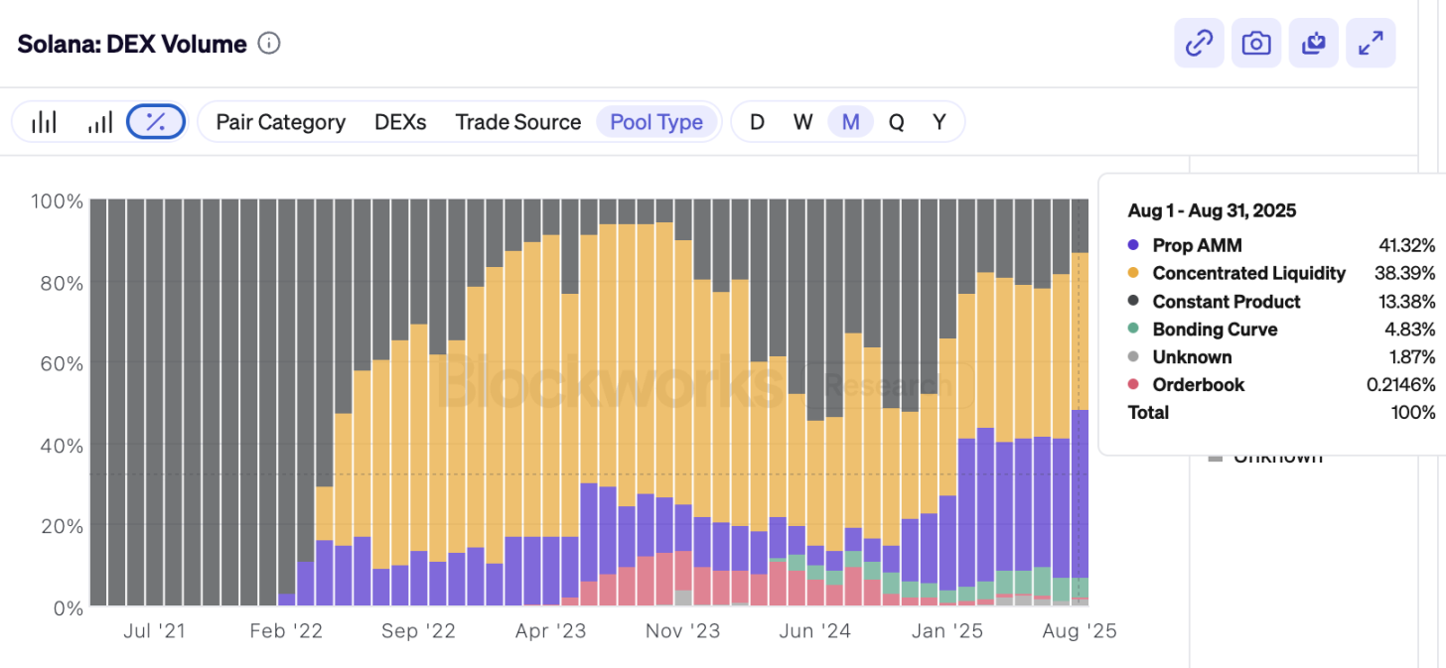Click the Unknown legend entry beneath the tooltip
The width and height of the screenshot is (1446, 668).
(1266, 458)
